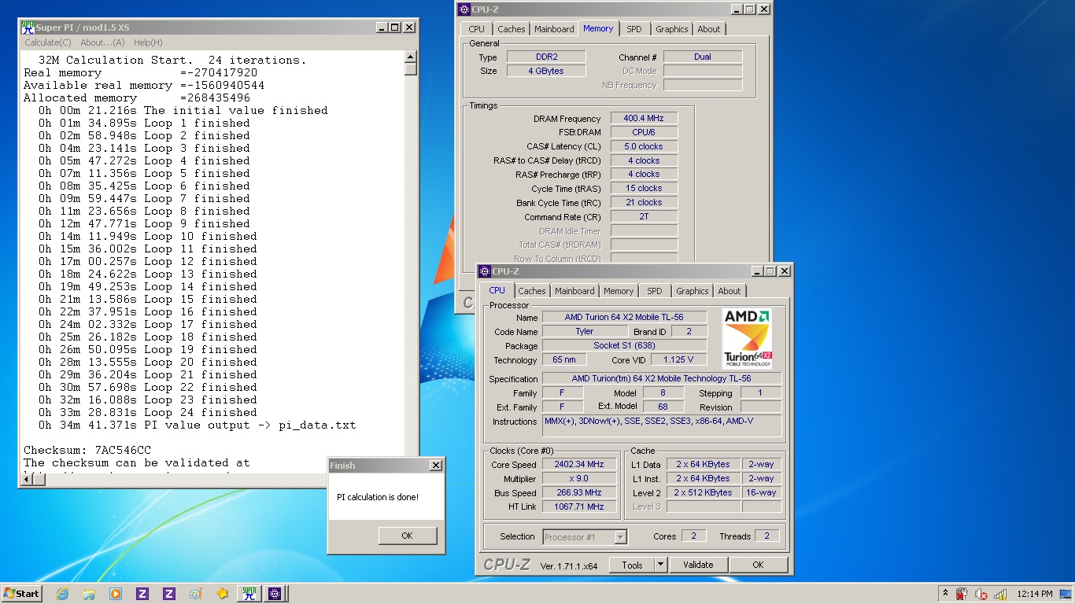Screen dimensions: 1075x604
Task: Open the wireless network signal tray icon
Action: (999, 594)
